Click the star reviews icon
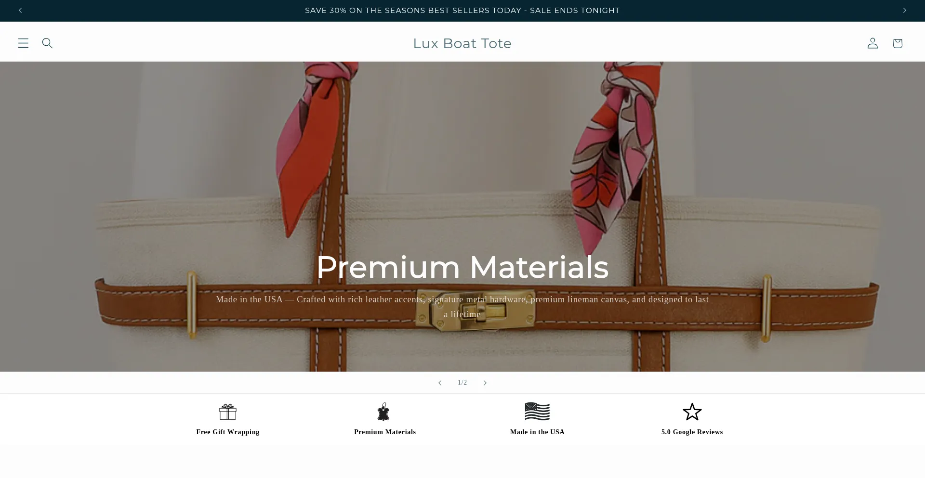This screenshot has height=478, width=925. [692, 412]
